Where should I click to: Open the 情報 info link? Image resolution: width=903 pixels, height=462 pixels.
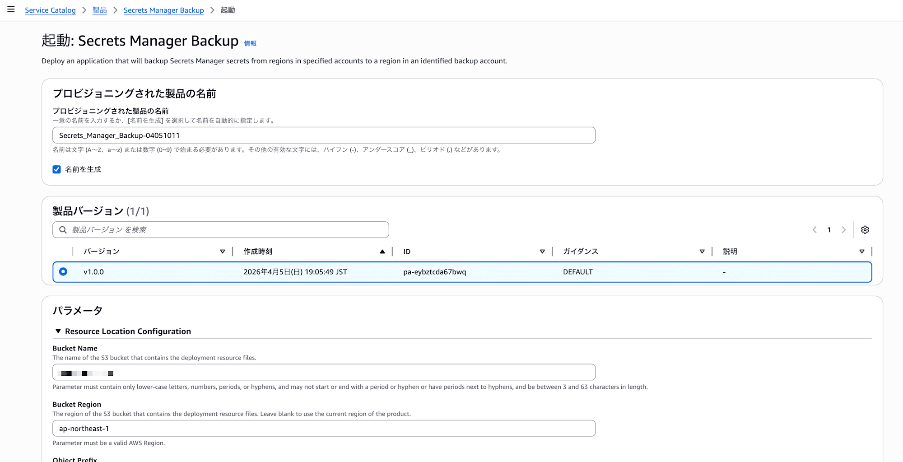click(x=250, y=43)
